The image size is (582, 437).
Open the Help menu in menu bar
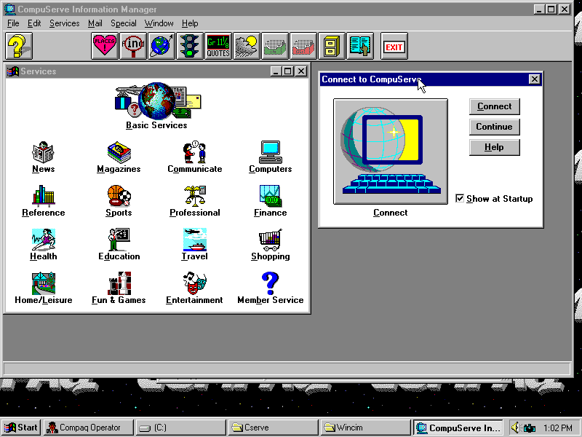(x=190, y=23)
